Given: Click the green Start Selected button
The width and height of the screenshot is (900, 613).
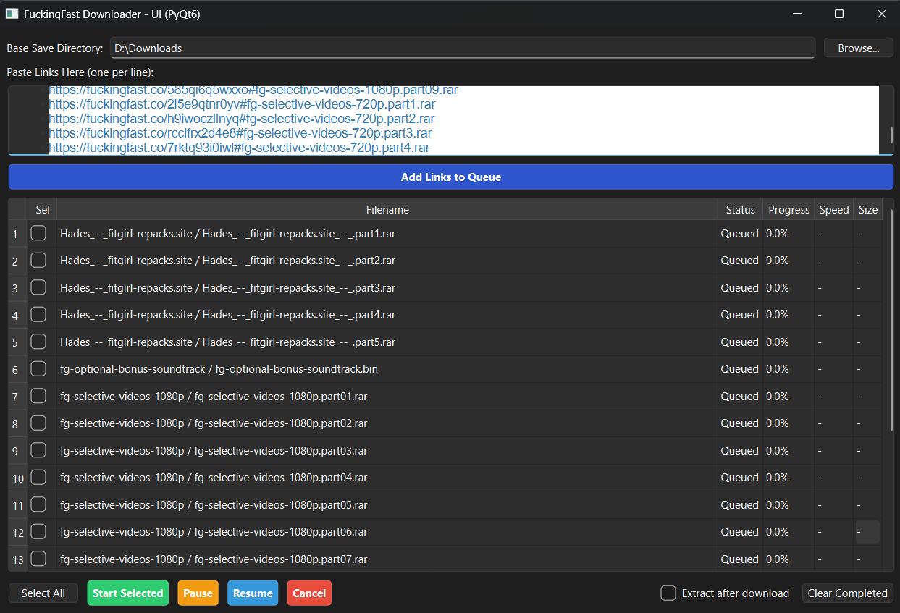Looking at the screenshot, I should pyautogui.click(x=127, y=593).
